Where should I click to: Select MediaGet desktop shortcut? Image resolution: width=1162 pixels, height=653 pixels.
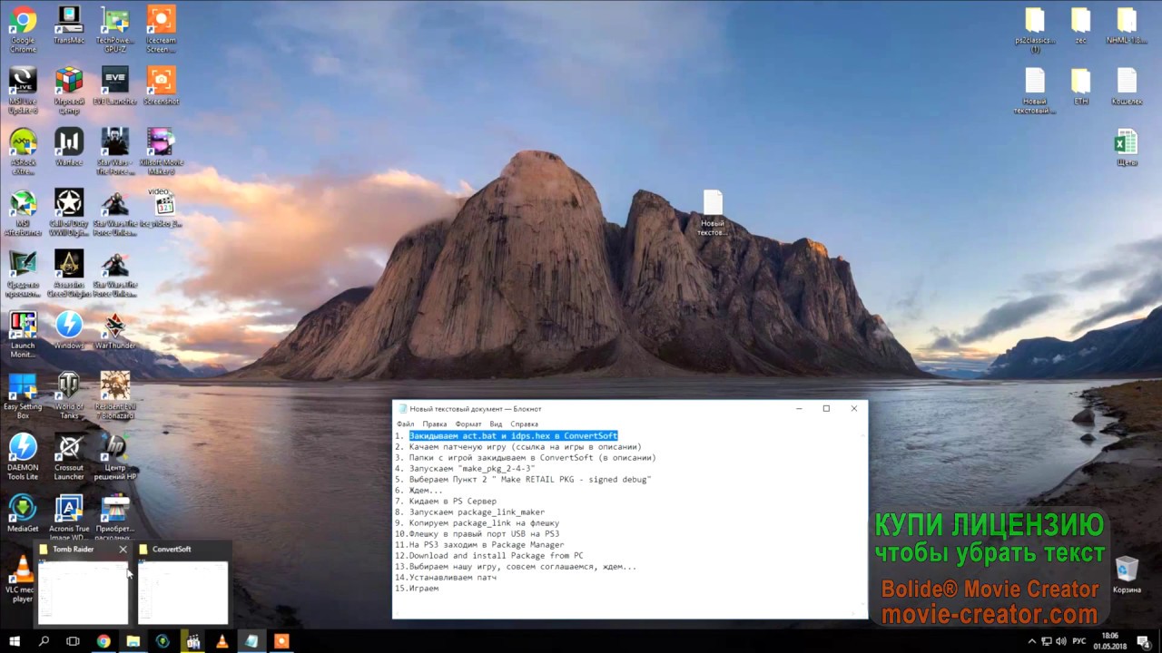tap(23, 513)
